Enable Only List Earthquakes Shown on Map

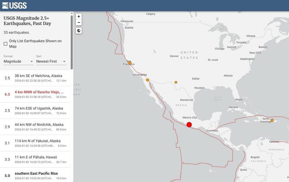click(x=5, y=44)
